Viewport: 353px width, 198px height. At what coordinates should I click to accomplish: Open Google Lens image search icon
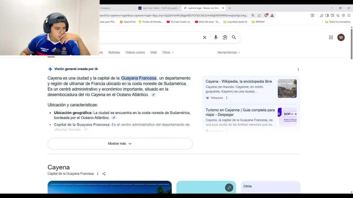[x=225, y=37]
